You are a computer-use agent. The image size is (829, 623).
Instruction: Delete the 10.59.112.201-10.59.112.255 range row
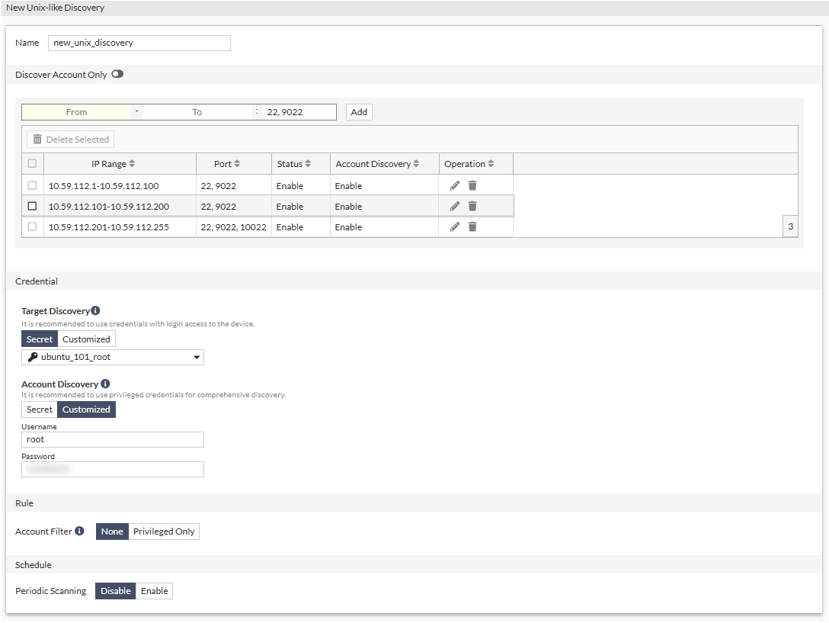[472, 227]
